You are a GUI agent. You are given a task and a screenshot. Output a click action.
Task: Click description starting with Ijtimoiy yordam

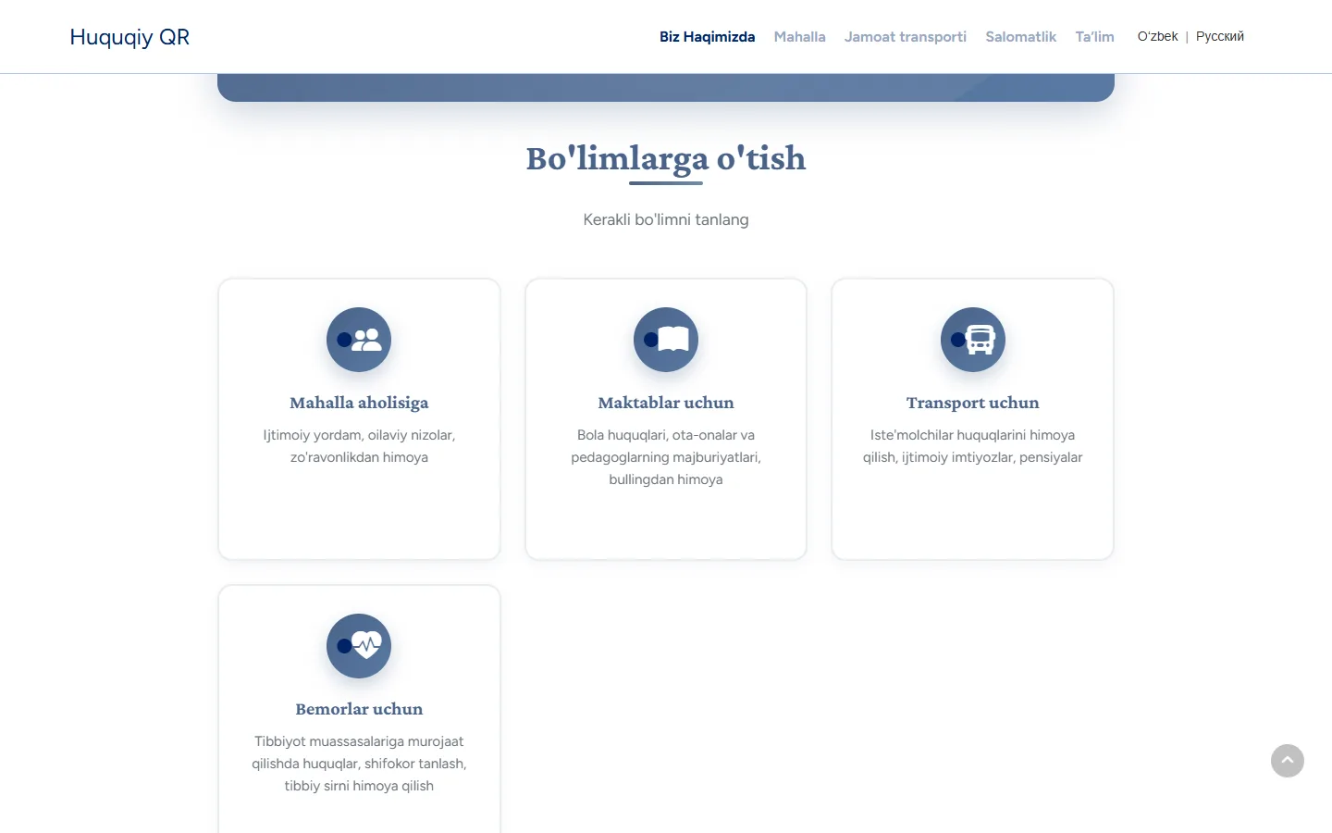359,446
